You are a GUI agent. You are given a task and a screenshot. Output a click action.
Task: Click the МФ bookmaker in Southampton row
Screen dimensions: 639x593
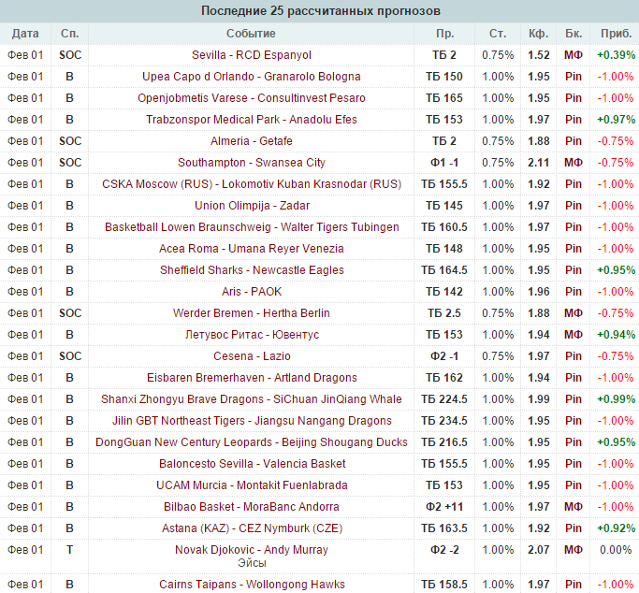(573, 163)
